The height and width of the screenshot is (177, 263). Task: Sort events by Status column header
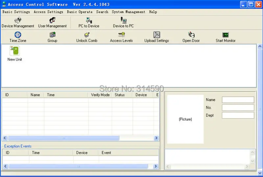point(122,95)
